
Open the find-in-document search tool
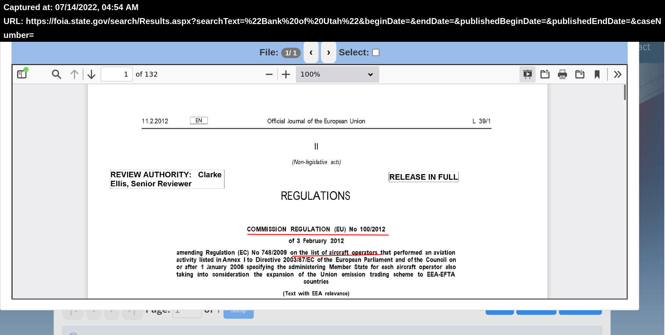(57, 74)
